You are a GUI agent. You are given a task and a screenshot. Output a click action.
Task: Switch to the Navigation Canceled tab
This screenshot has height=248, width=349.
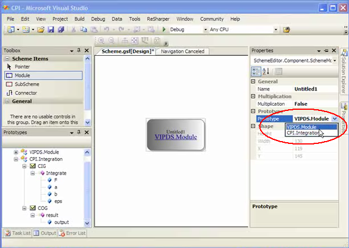pyautogui.click(x=182, y=52)
